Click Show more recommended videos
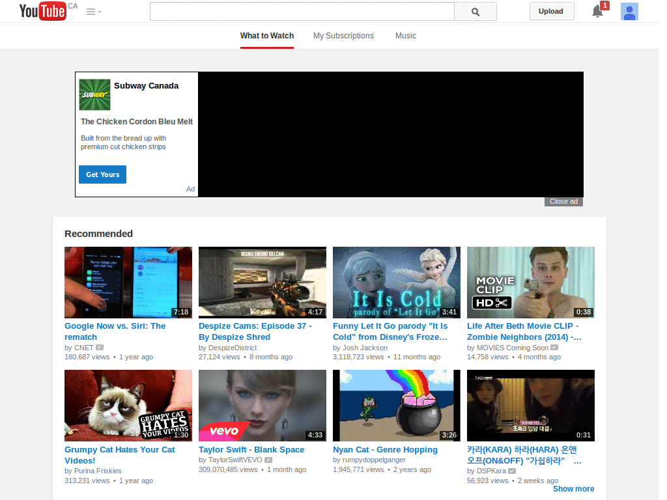Image resolution: width=667 pixels, height=500 pixels. (573, 489)
